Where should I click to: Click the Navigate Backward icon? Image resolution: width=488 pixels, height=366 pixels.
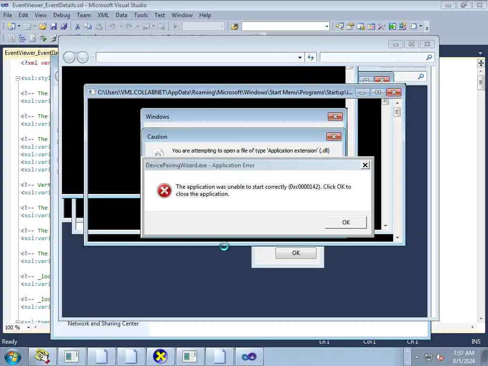tap(146, 27)
